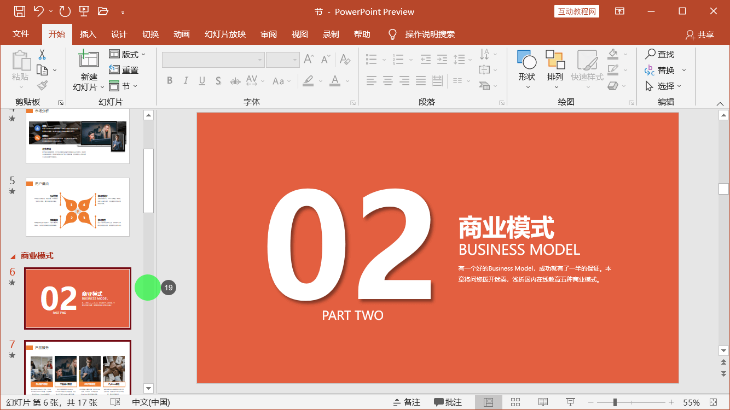Screen dimensions: 730x410
Task: Open 快速样式 quick styles
Action: point(587,70)
